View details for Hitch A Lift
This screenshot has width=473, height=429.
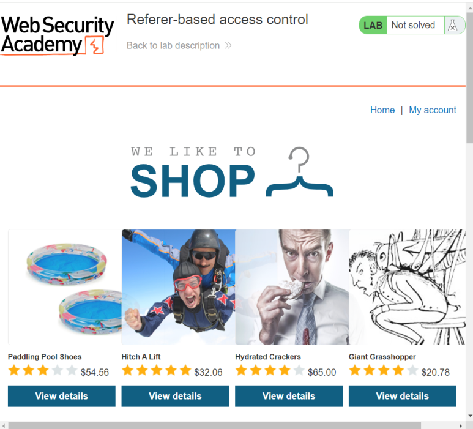[175, 396]
